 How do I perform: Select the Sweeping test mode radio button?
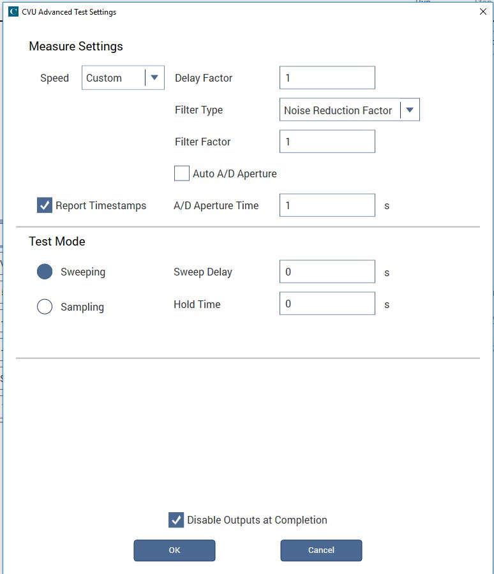tap(45, 272)
